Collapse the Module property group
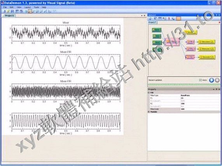Image resolution: width=222 pixels, height=166 pixels. click(149, 112)
